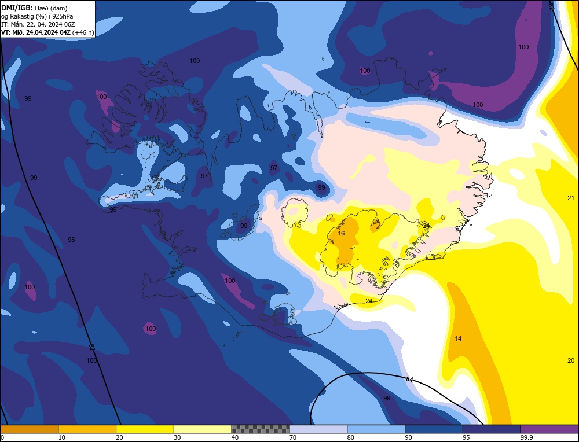Click the '84' height contour label

point(409,380)
